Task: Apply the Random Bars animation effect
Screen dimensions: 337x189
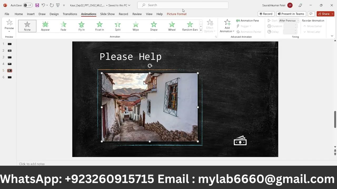Action: (190, 26)
